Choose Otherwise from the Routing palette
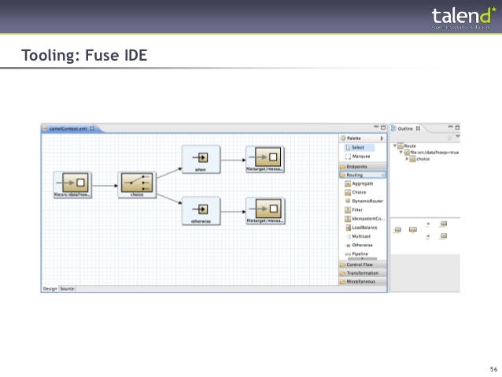 point(359,245)
